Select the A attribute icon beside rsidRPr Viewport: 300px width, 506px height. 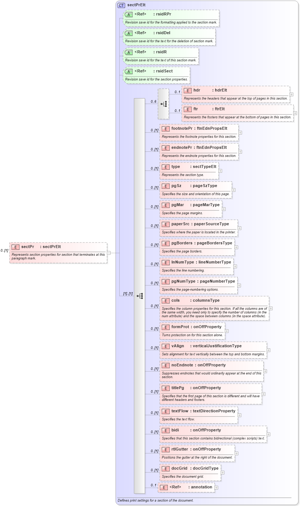[x=129, y=14]
